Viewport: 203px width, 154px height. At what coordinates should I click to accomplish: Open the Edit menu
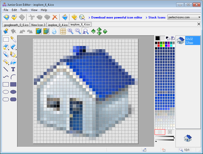click(x=14, y=10)
